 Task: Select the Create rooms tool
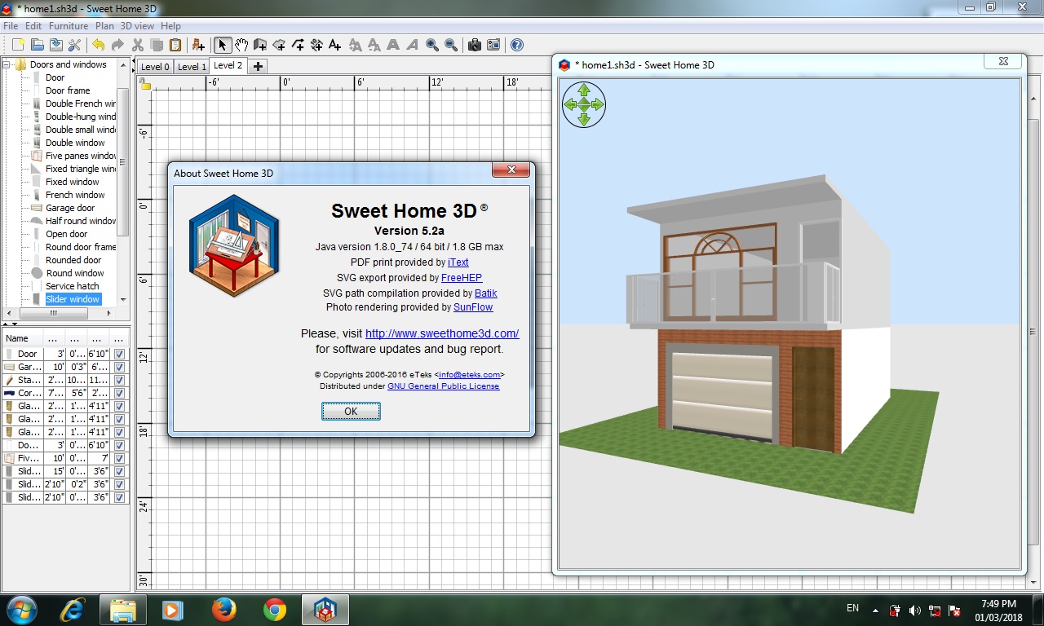(279, 46)
